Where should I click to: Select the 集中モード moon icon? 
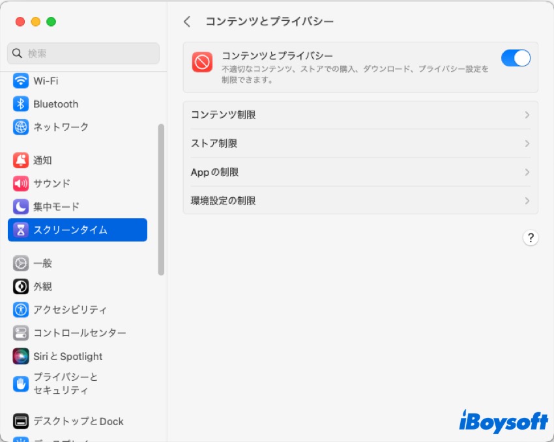click(21, 207)
